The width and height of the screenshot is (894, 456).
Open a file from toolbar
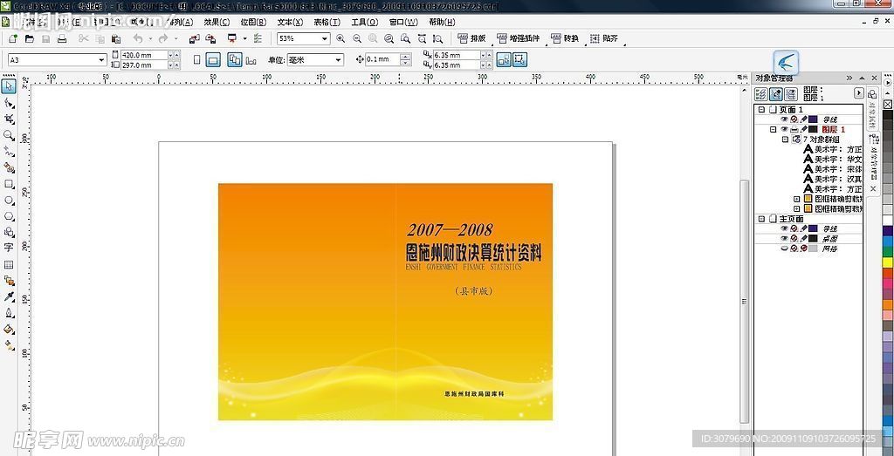pos(29,38)
